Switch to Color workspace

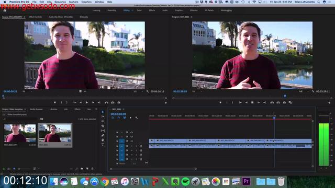pos(139,10)
